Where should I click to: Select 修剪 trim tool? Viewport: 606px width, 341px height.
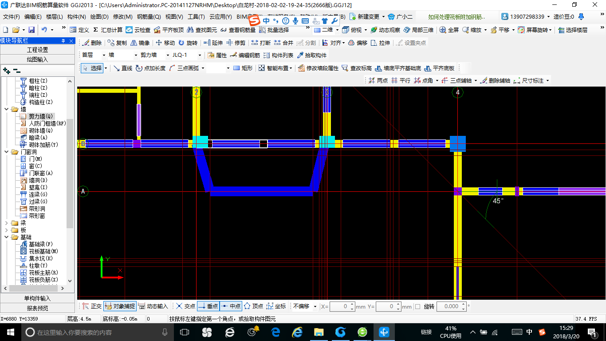[236, 43]
